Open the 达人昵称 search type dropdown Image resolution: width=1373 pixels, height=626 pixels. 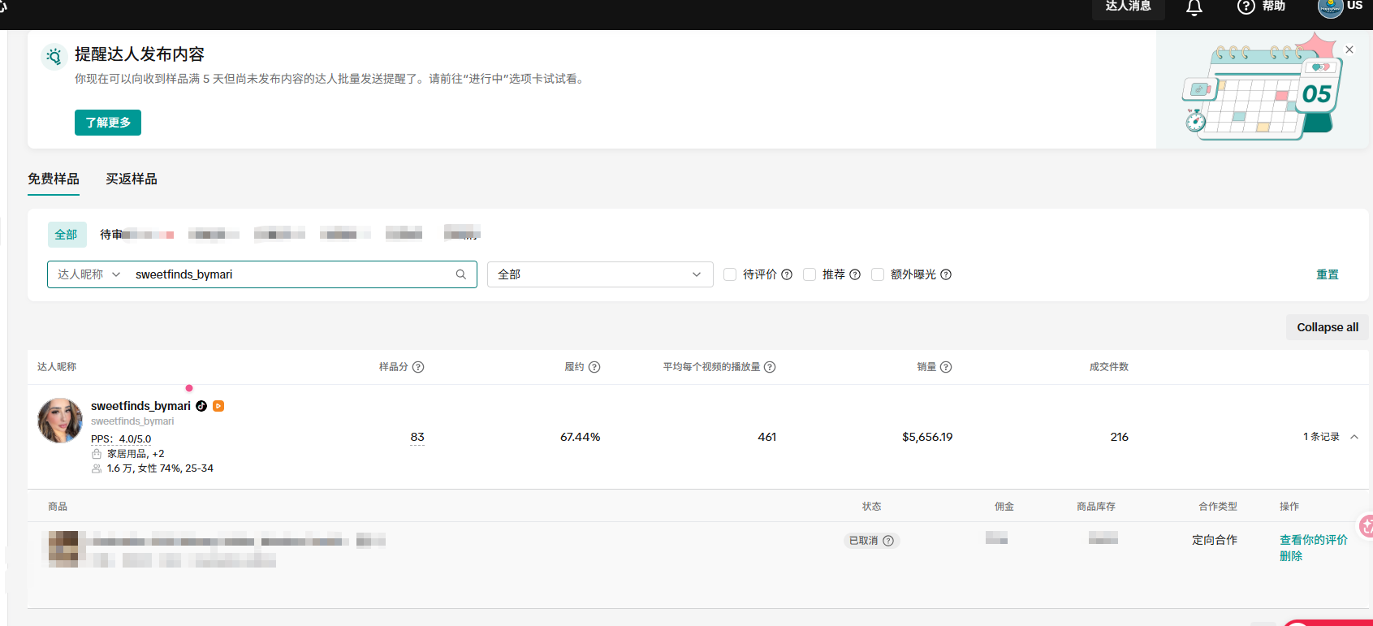tap(89, 274)
